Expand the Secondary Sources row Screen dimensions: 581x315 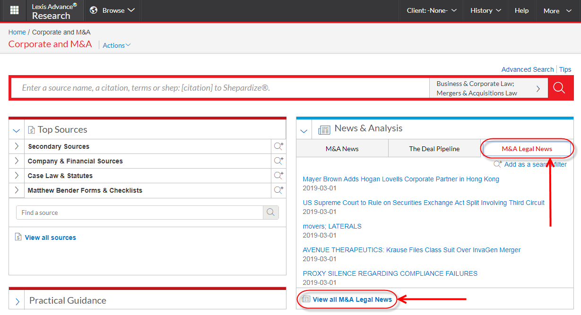tap(17, 146)
